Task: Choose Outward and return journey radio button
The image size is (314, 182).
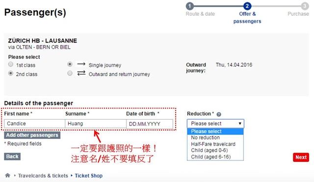Action: [70, 73]
